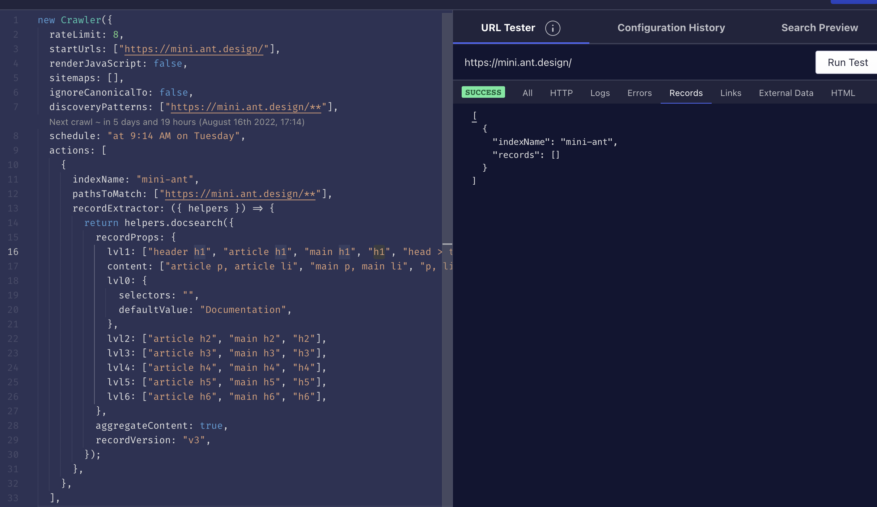Click the Run Test button
Image resolution: width=877 pixels, height=507 pixels.
847,62
